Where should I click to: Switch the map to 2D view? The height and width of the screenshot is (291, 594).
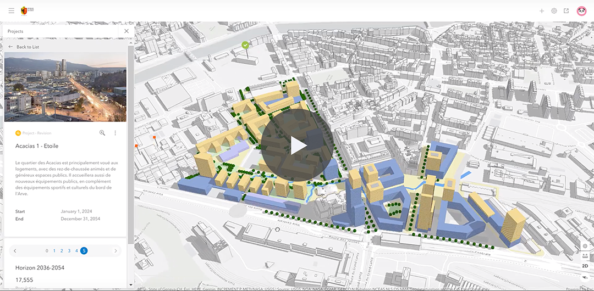585,266
